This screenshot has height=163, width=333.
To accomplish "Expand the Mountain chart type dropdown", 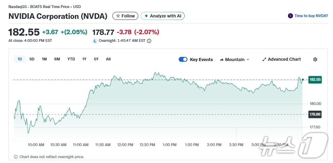I will point(235,59).
